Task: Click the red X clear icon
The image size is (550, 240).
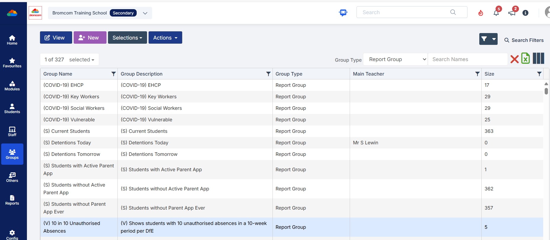Action: coord(514,59)
